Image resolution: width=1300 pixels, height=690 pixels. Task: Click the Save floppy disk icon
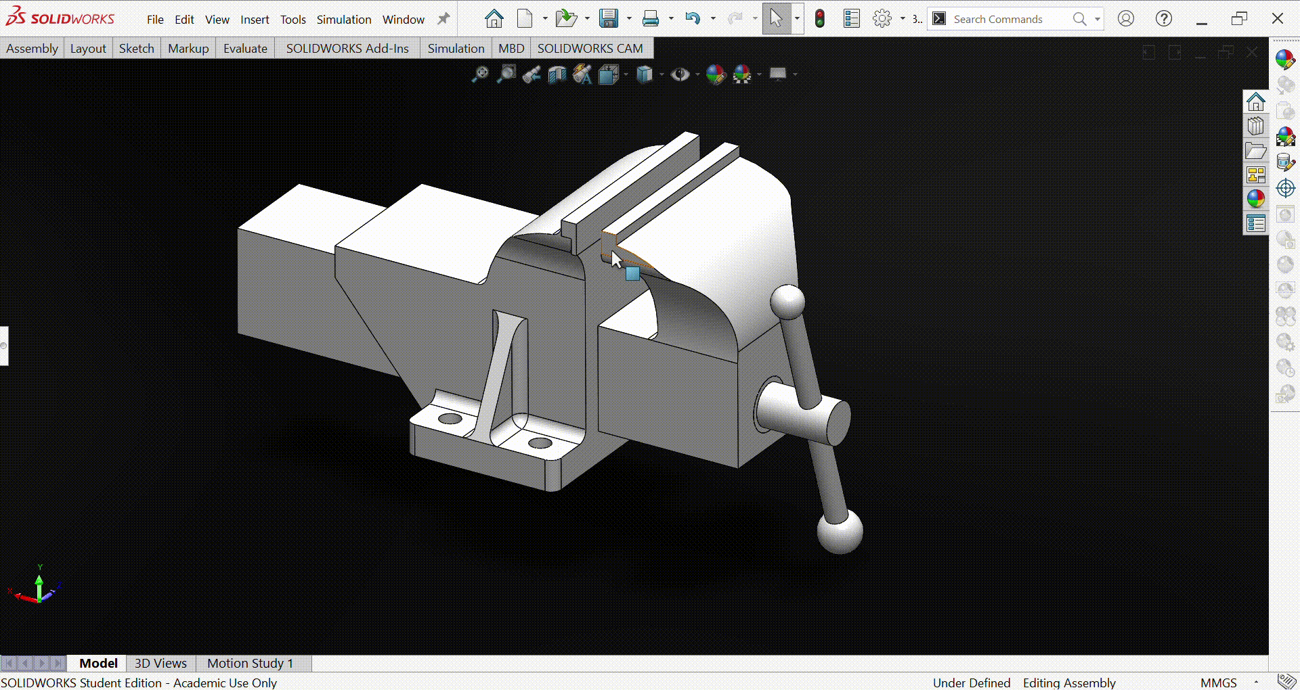click(x=609, y=19)
